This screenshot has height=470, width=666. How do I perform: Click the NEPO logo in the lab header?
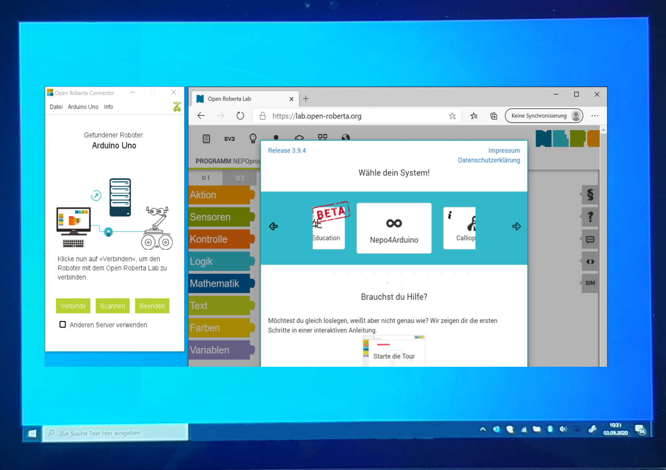(x=567, y=139)
